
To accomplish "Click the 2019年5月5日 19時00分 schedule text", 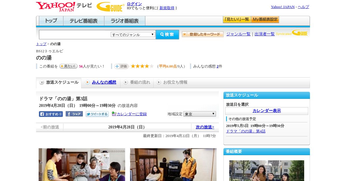I will 255,126.
